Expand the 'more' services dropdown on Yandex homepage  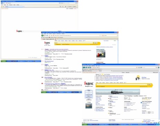(x=125, y=83)
